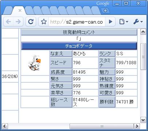This screenshot has height=131, width=148.
Task: Click the browser forward arrow button
Action: point(18,22)
